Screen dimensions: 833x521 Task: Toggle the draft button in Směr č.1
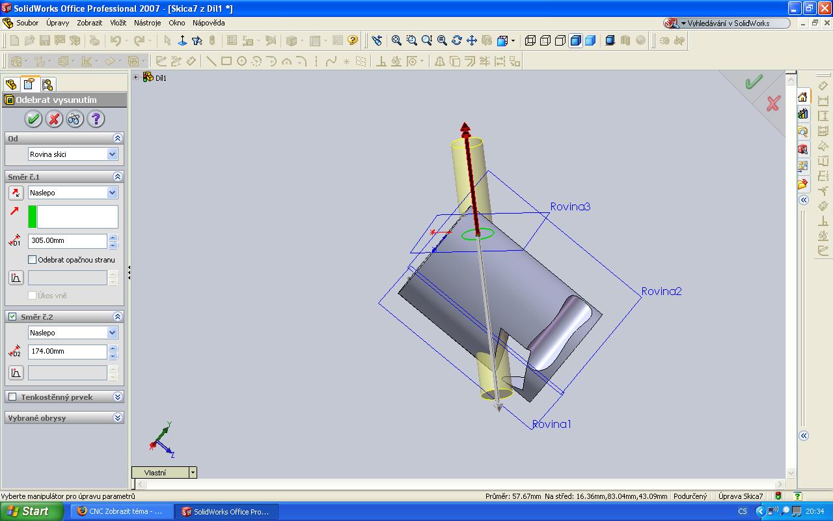point(16,278)
